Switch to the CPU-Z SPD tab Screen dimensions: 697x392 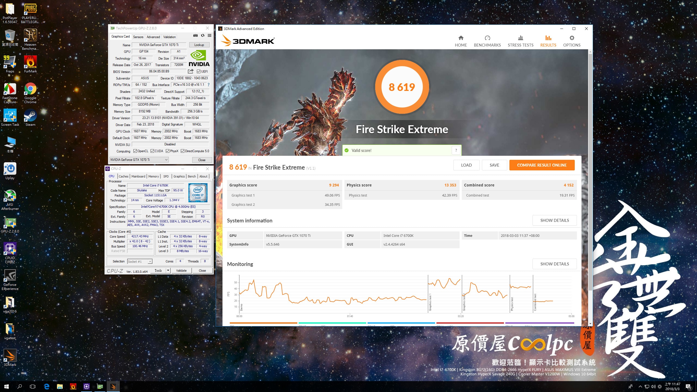coord(166,176)
